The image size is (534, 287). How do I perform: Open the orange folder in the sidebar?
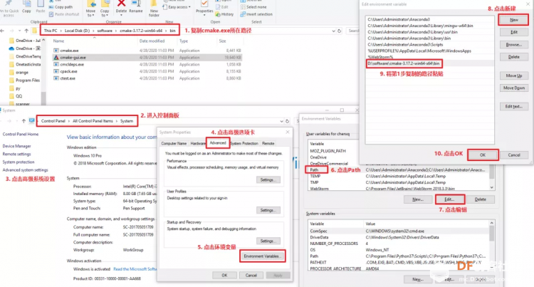coord(22,73)
